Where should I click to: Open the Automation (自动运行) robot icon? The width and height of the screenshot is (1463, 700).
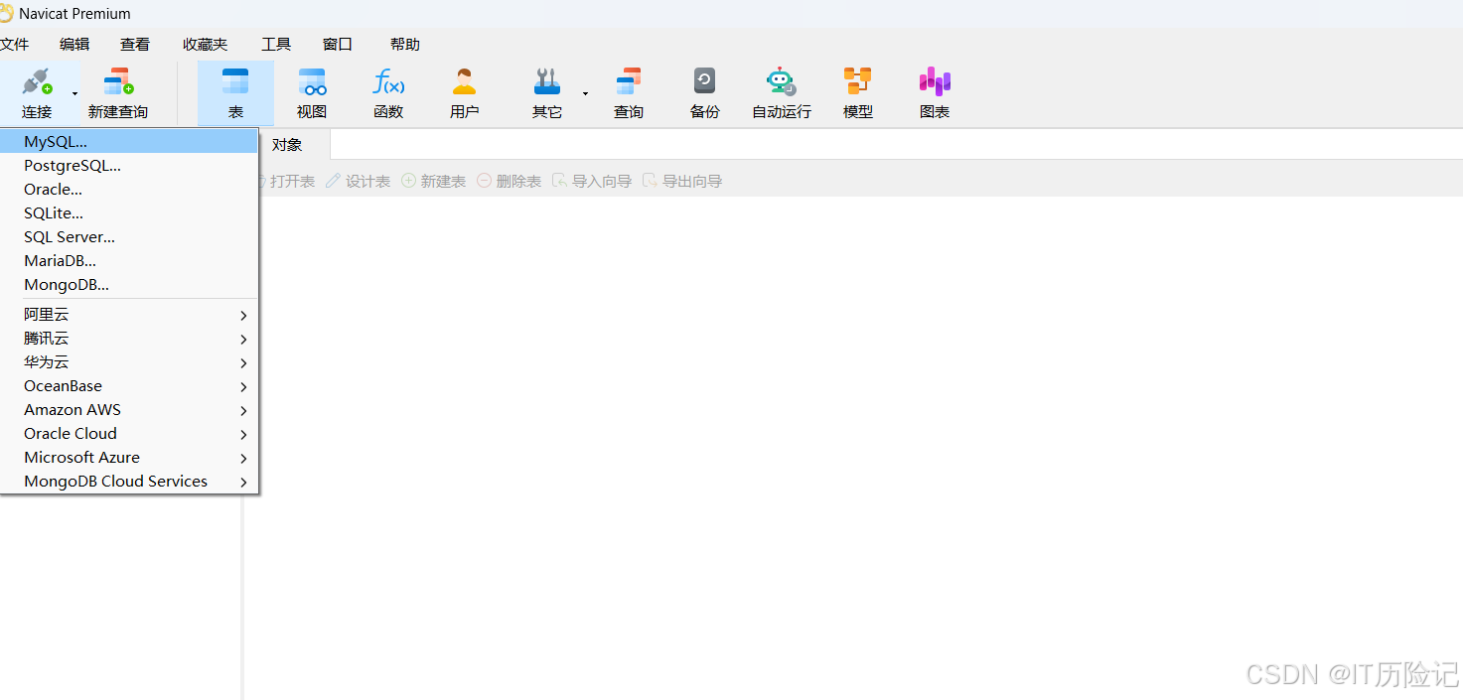[782, 81]
